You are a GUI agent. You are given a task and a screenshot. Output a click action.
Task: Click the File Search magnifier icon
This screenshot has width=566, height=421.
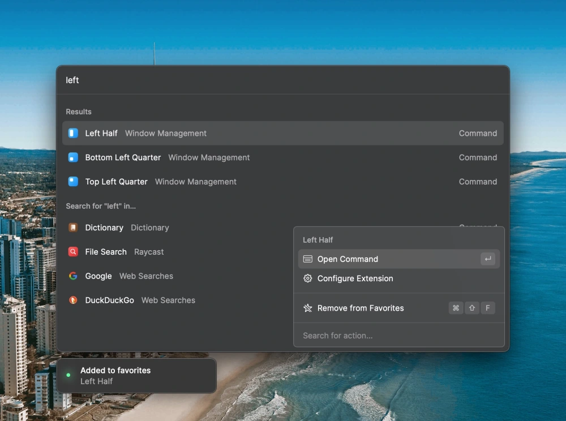(73, 251)
